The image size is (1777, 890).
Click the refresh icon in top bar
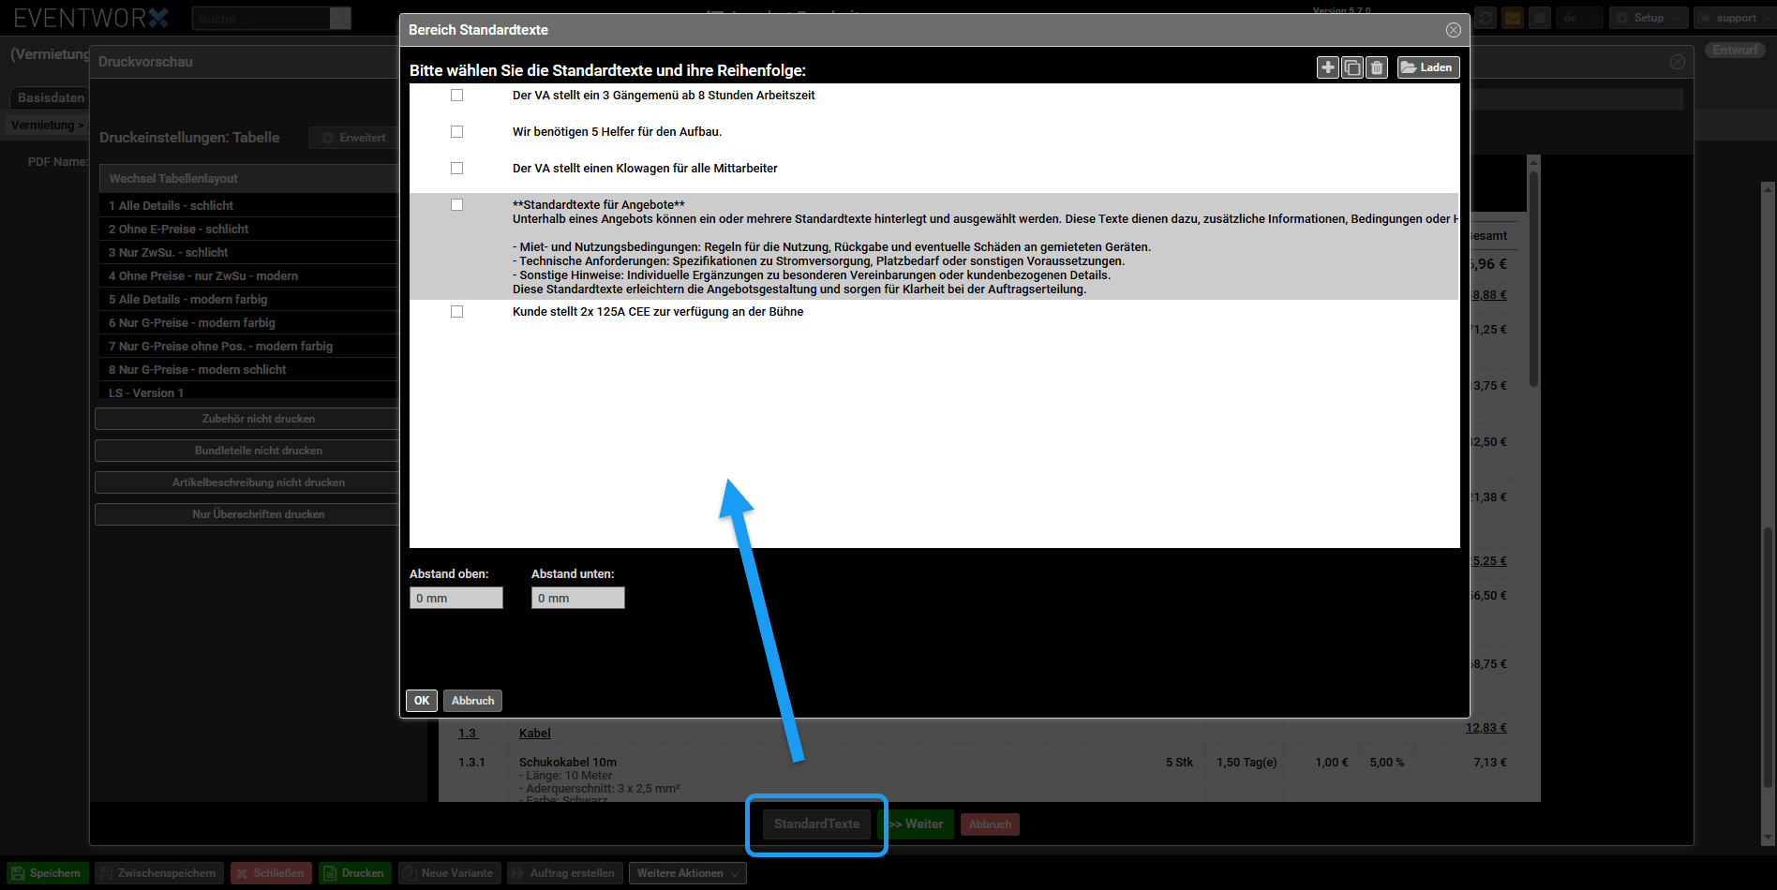pyautogui.click(x=1485, y=18)
